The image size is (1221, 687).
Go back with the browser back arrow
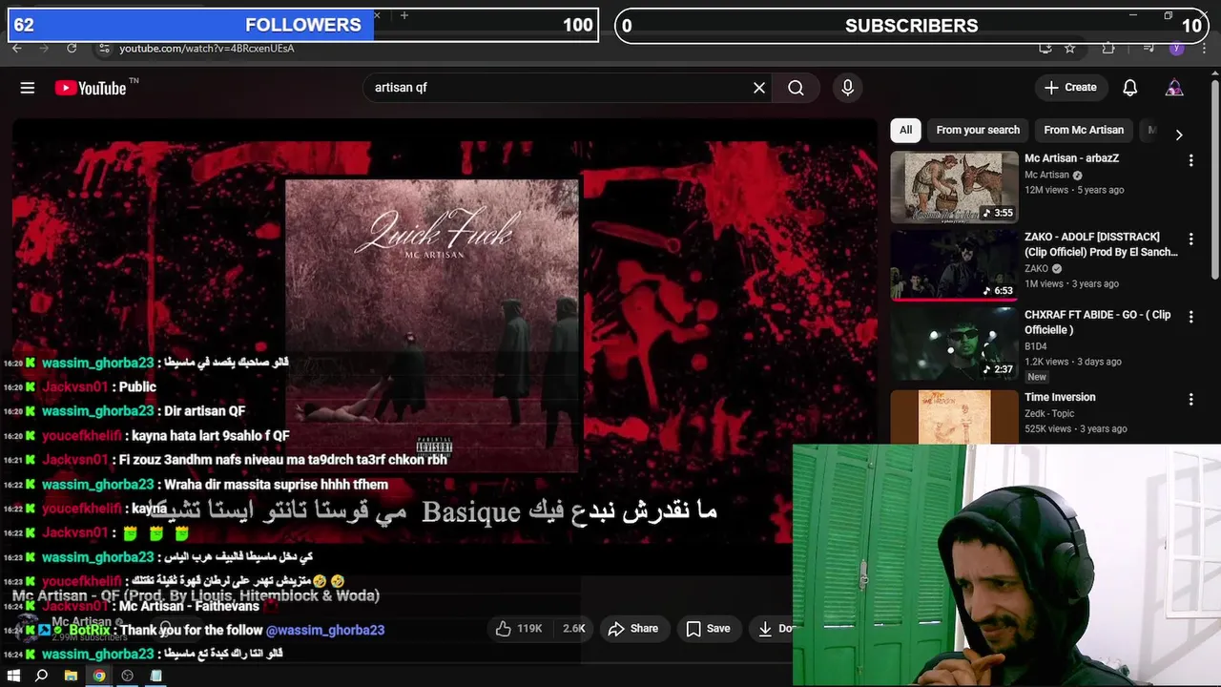(17, 48)
